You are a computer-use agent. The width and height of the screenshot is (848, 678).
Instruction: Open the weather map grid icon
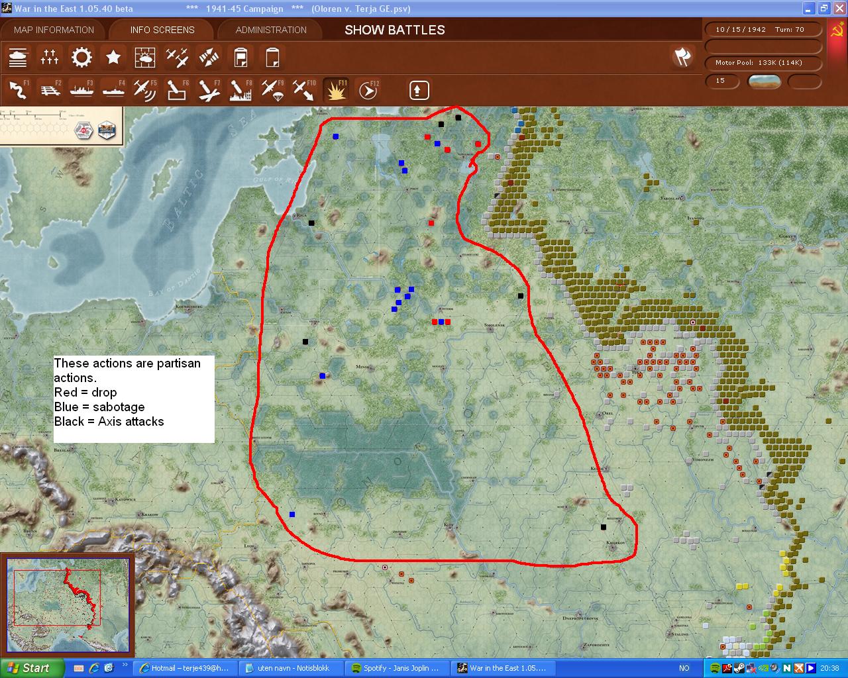145,58
